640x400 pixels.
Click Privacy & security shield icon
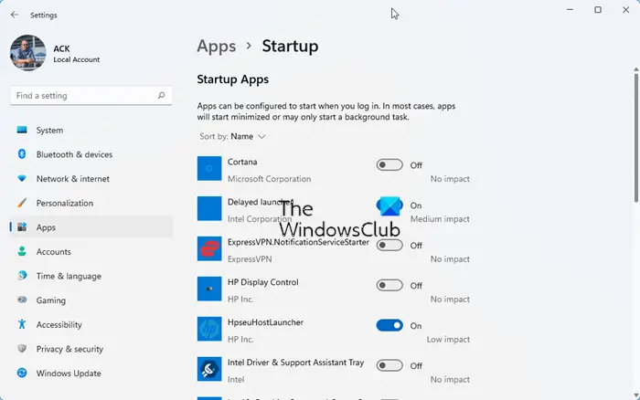pyautogui.click(x=22, y=349)
